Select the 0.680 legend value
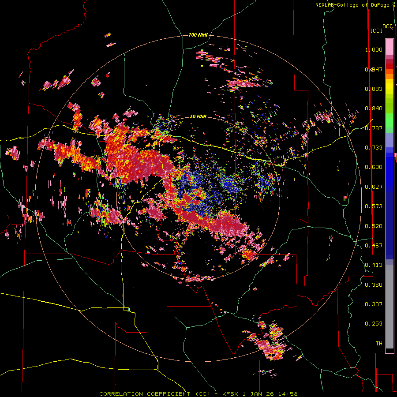Image resolution: width=397 pixels, height=397 pixels. point(374,167)
